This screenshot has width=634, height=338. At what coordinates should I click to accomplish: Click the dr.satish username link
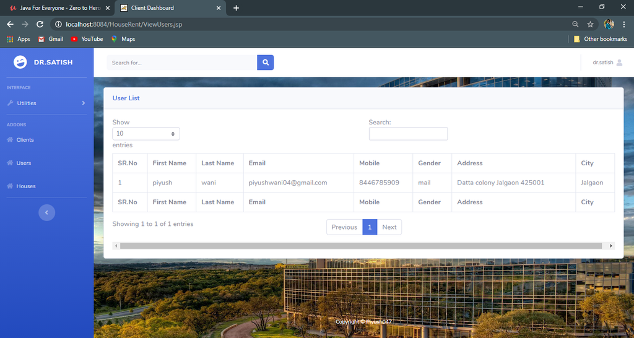[603, 63]
